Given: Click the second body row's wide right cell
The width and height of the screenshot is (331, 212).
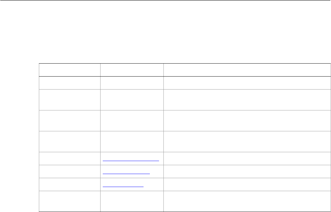Looking at the screenshot, I should point(245,100).
